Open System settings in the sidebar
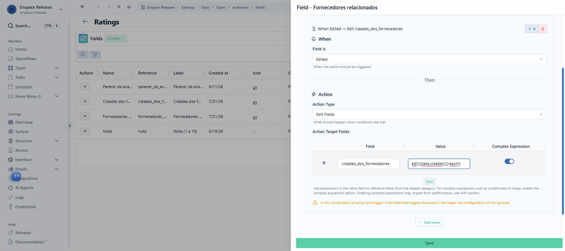The height and width of the screenshot is (251, 565). point(22,132)
